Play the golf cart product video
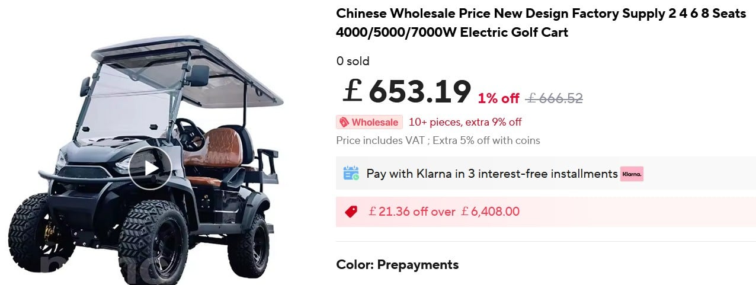Viewport: 756px width, 285px height. pos(151,168)
